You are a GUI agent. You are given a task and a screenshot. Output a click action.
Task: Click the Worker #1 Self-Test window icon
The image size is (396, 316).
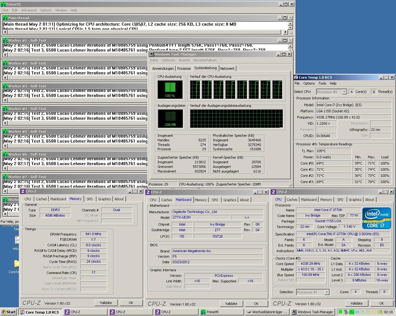click(5, 40)
